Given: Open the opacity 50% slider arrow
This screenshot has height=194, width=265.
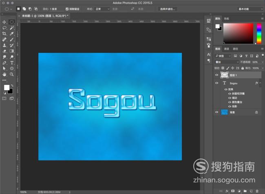Looking at the screenshot, I should coord(263,62).
